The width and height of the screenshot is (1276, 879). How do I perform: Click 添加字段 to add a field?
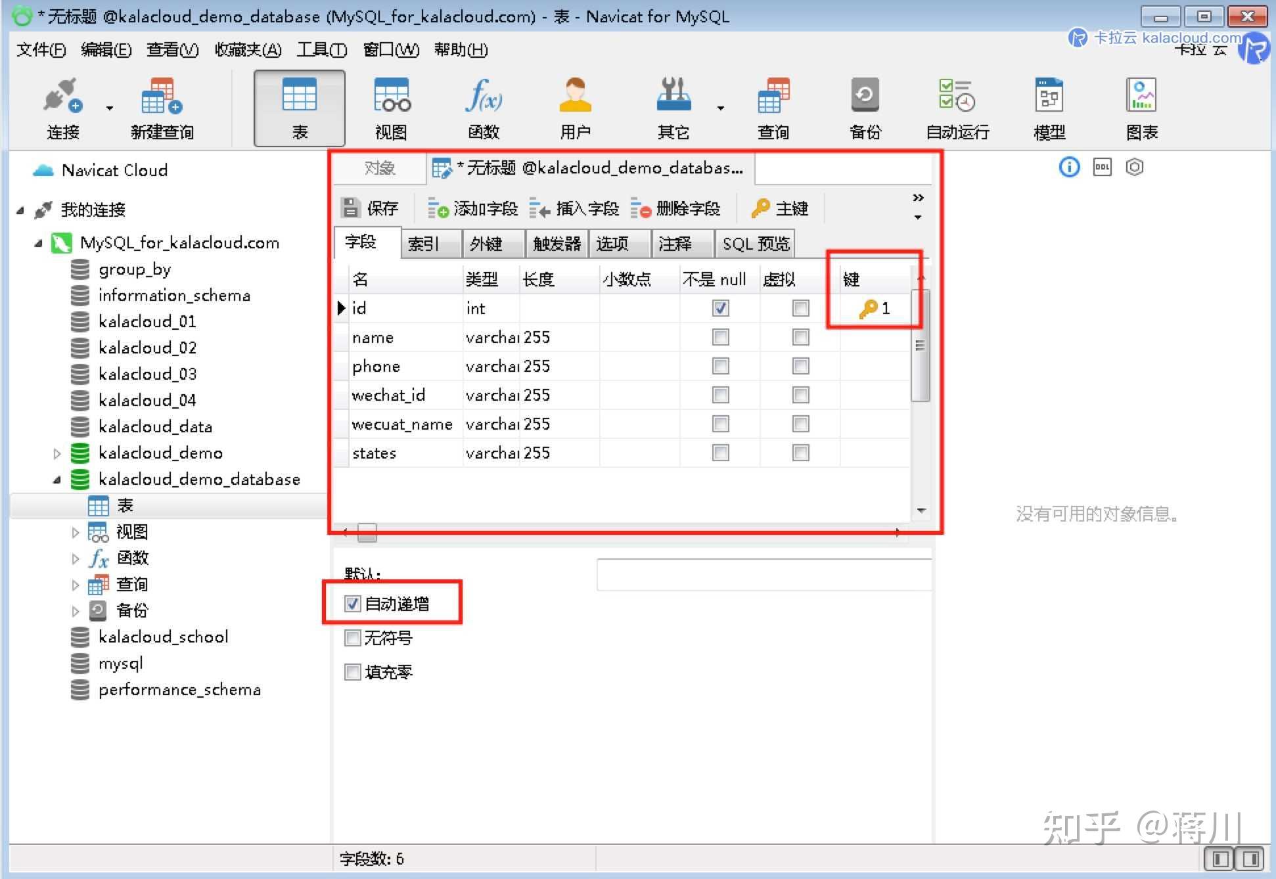474,208
